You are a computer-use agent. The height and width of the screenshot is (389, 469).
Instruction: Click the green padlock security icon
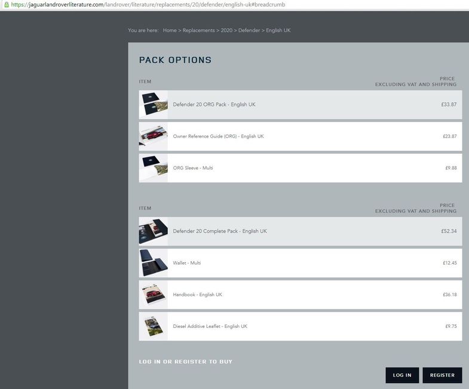7,5
